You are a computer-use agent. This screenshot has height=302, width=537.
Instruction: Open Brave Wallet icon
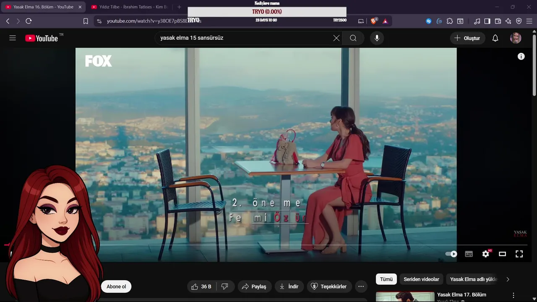pos(498,21)
